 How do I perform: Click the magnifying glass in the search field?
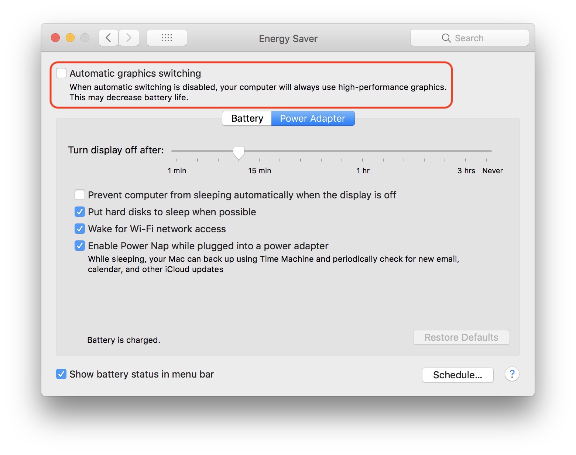click(x=446, y=38)
